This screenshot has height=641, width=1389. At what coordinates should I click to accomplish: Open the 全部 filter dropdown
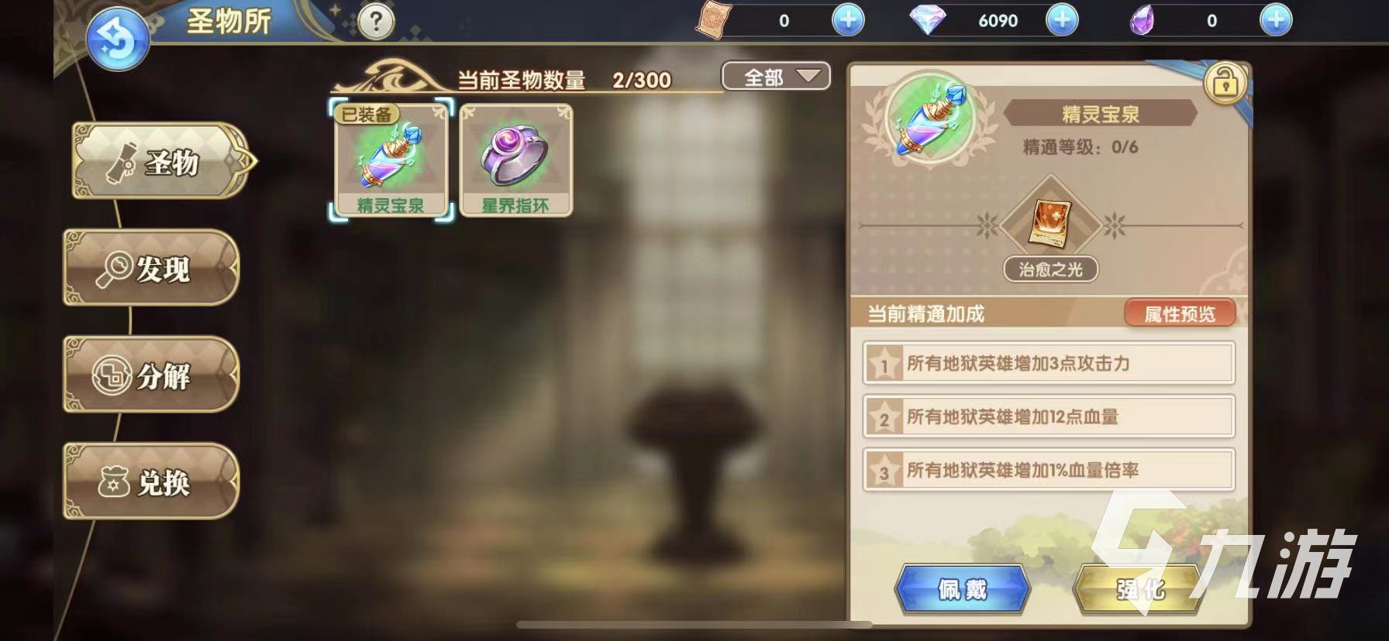pyautogui.click(x=776, y=77)
